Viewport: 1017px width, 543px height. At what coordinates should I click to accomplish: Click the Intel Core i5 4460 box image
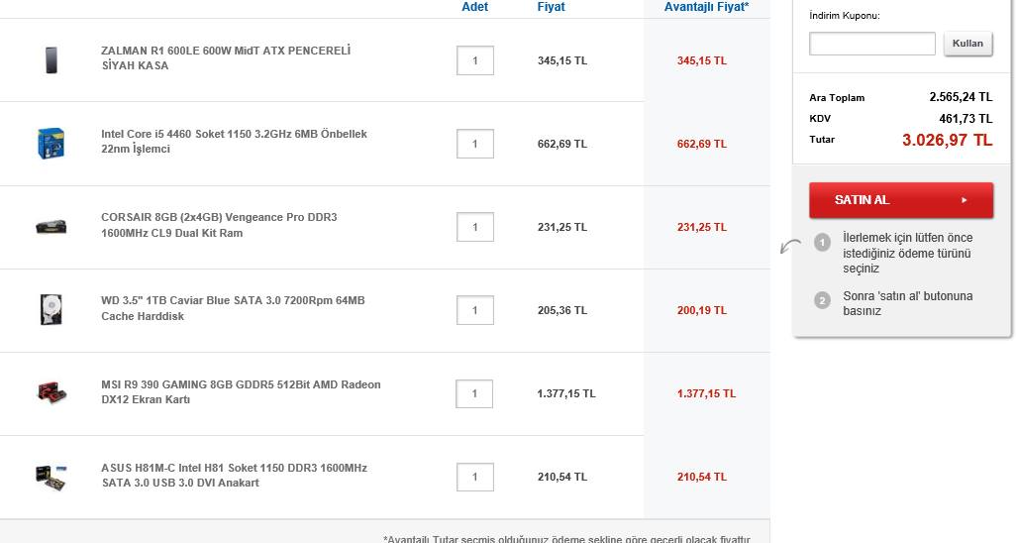coord(51,143)
